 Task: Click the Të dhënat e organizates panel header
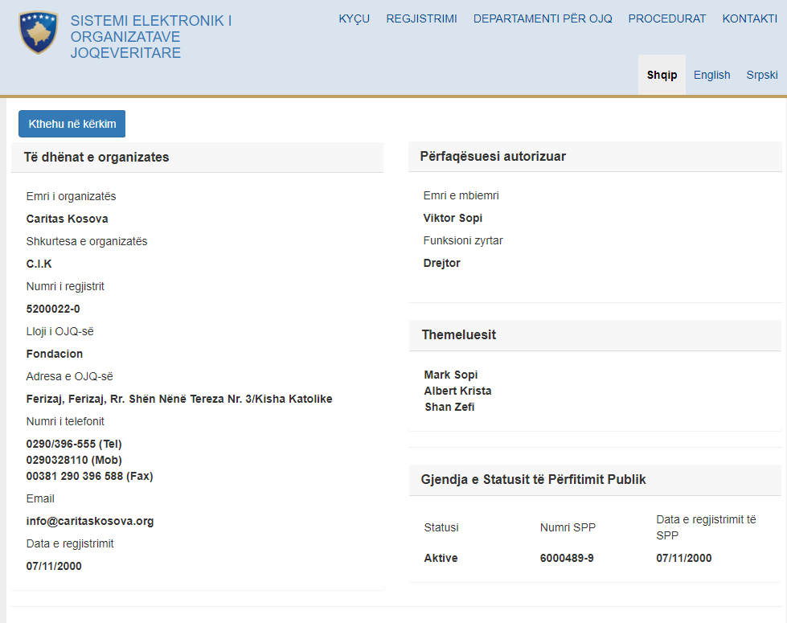pos(96,158)
